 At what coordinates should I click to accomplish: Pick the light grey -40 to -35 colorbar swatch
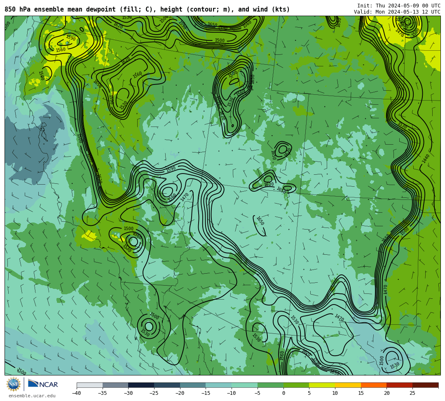[90, 385]
